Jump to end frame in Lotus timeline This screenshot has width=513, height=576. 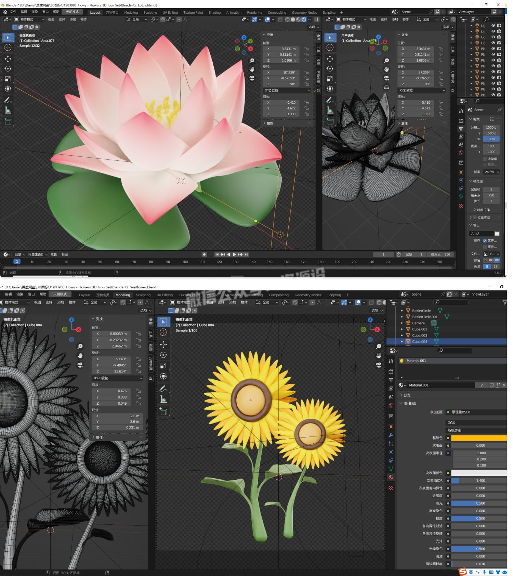click(246, 254)
